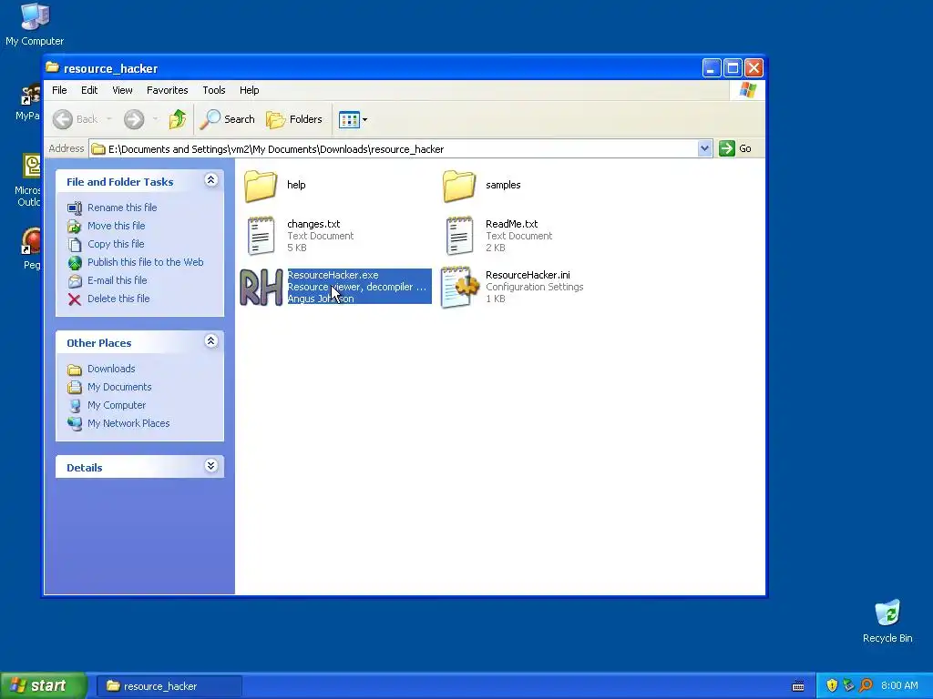Screen dimensions: 933x699
Task: Open the samples folder icon
Action: [459, 186]
